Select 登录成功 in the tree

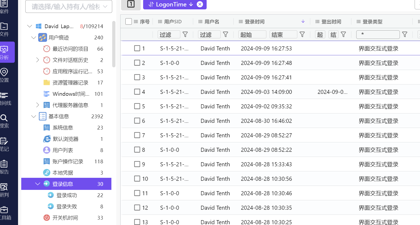pyautogui.click(x=66, y=195)
